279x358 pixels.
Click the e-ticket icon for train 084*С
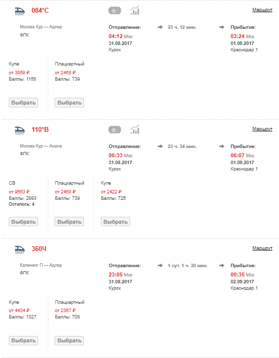[x=115, y=11]
